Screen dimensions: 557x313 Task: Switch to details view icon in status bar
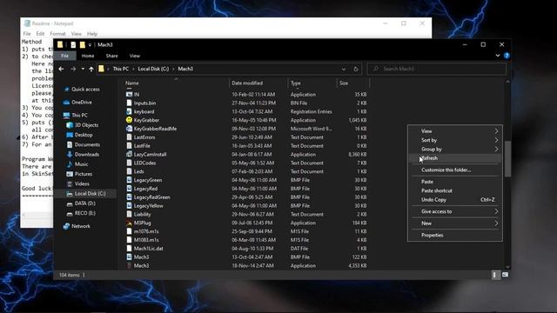(x=494, y=275)
